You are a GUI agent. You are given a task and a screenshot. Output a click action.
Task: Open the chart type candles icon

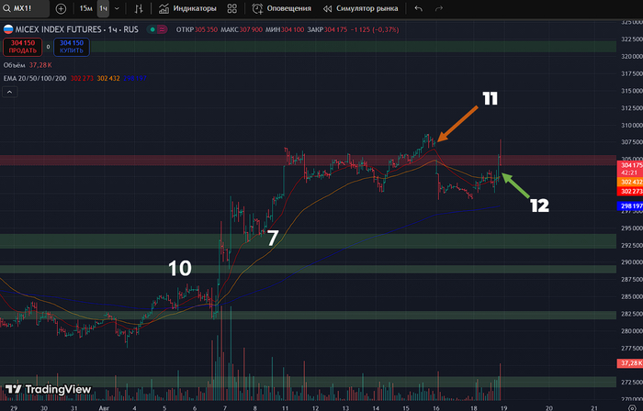click(138, 8)
